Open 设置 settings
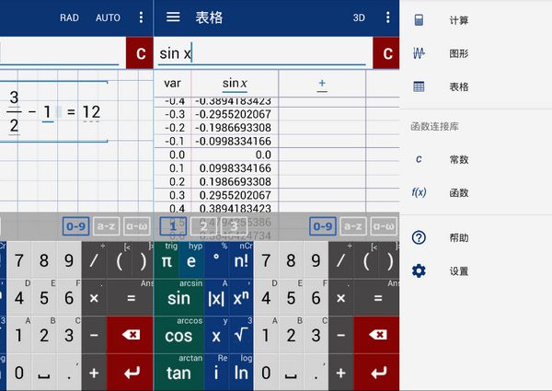552x391 pixels. tap(458, 271)
